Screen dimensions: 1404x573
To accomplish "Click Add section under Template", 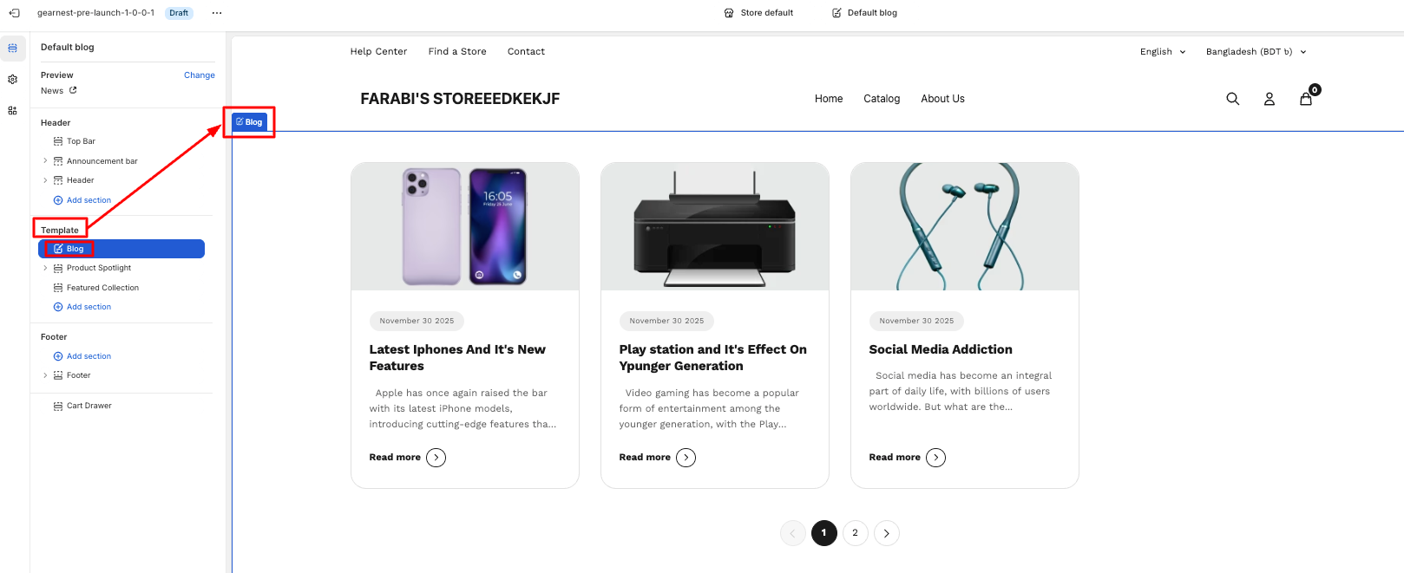I will (x=89, y=307).
